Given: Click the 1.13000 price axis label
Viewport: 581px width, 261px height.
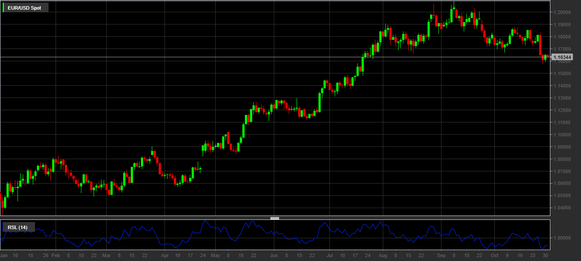Looking at the screenshot, I should click(x=563, y=98).
